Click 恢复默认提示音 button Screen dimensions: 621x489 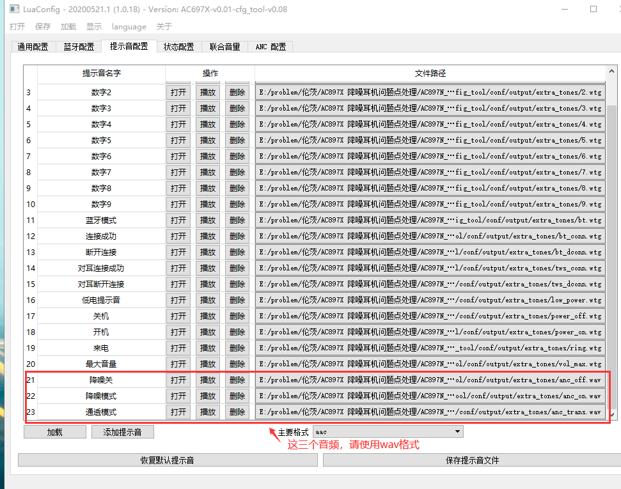point(168,460)
